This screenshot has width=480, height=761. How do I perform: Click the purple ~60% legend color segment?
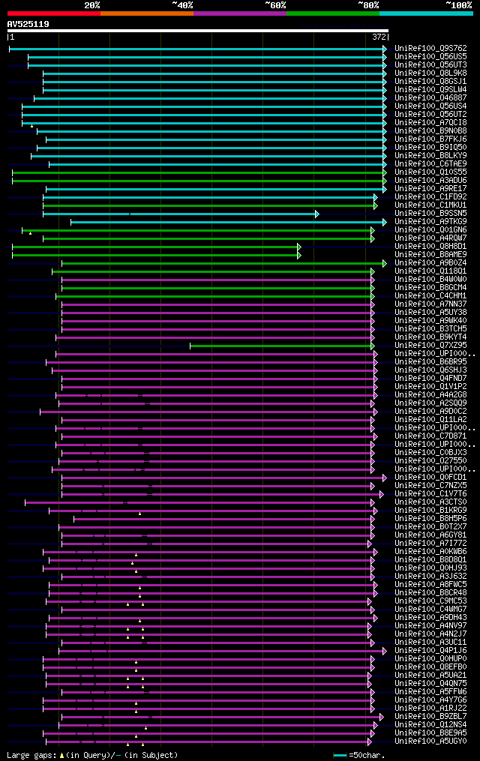(x=240, y=13)
